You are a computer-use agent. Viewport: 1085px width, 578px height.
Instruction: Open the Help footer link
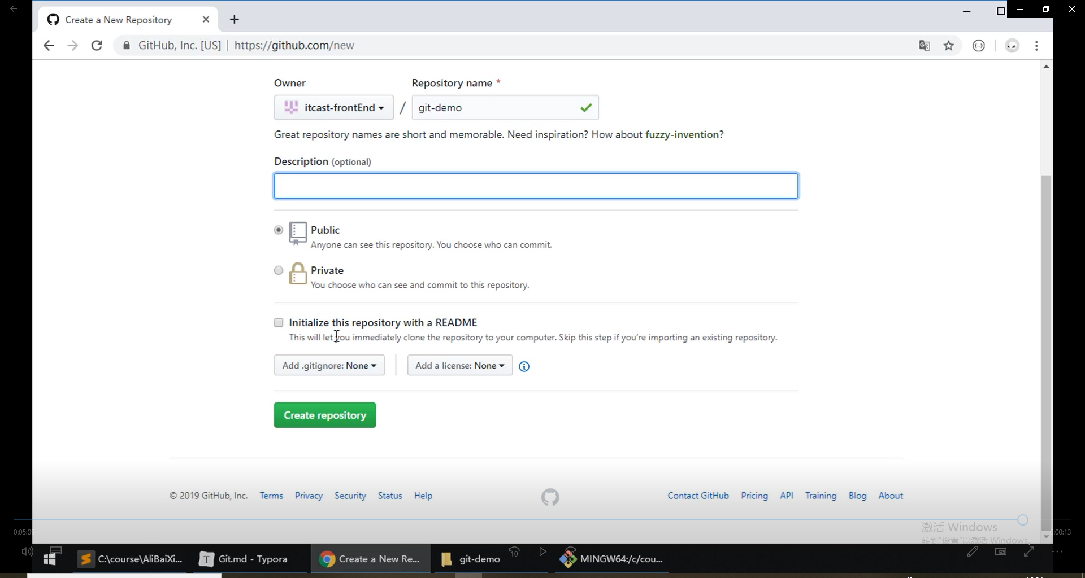[423, 496]
